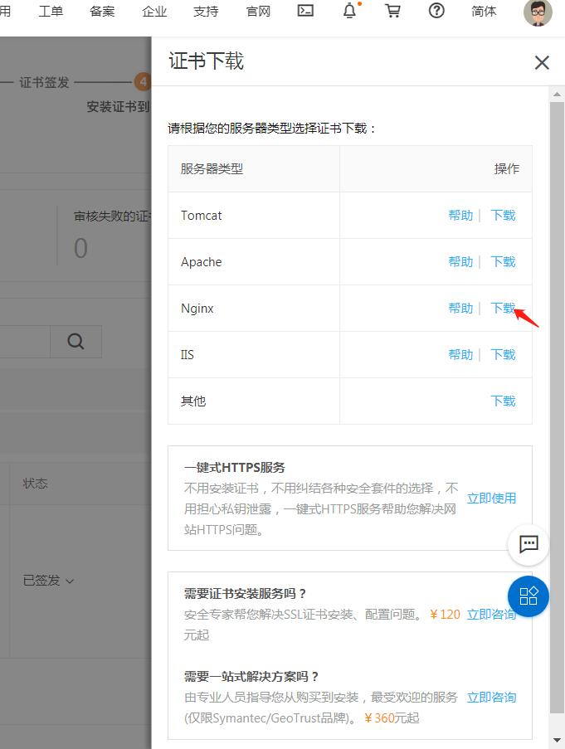565x749 pixels.
Task: Click the panel scrollbar down arrow
Action: point(557,739)
